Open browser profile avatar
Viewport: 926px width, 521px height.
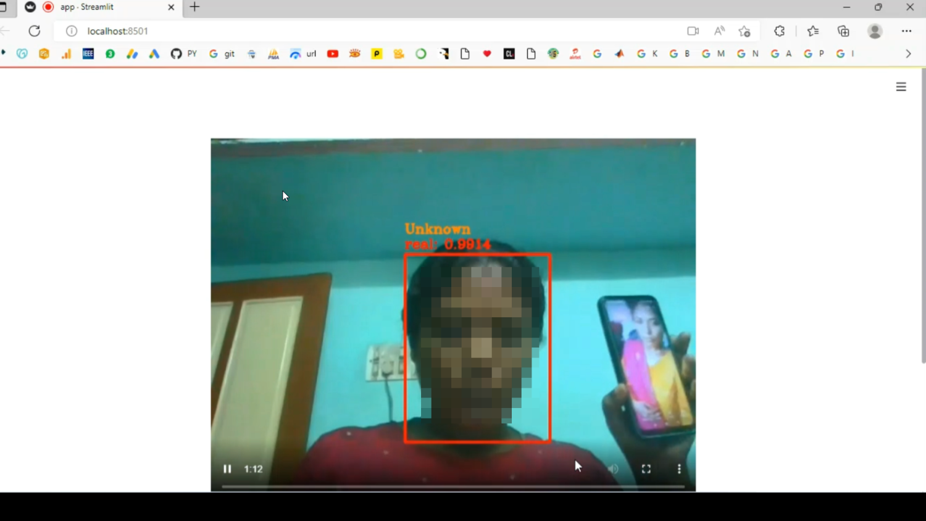tap(875, 31)
